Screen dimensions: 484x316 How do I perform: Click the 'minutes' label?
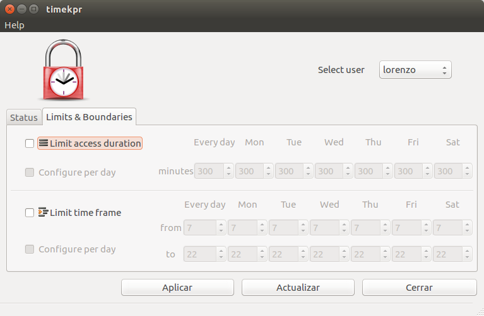pos(176,171)
